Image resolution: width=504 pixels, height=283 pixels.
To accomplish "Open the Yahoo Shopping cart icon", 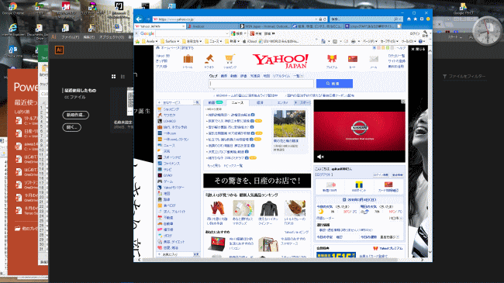I will point(230,59).
